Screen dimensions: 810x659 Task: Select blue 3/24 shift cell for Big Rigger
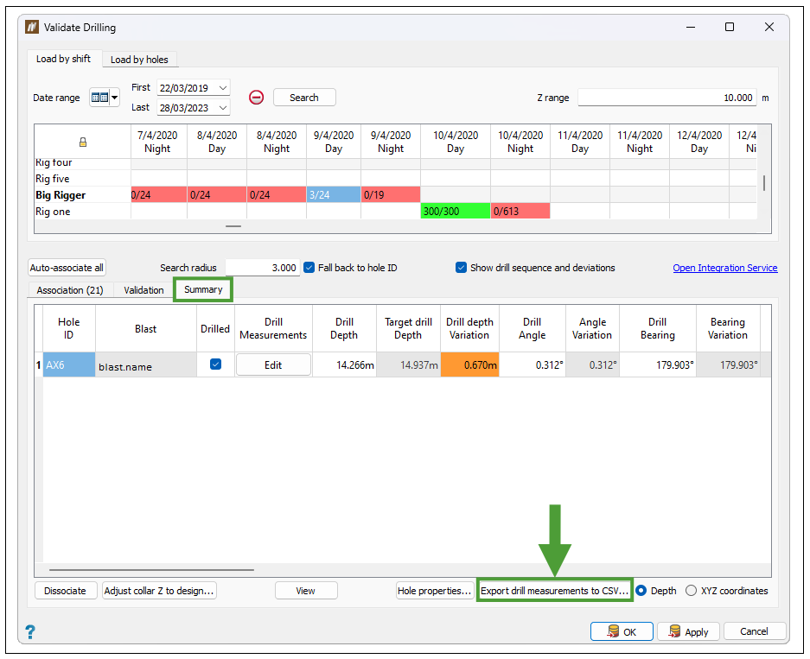click(334, 194)
